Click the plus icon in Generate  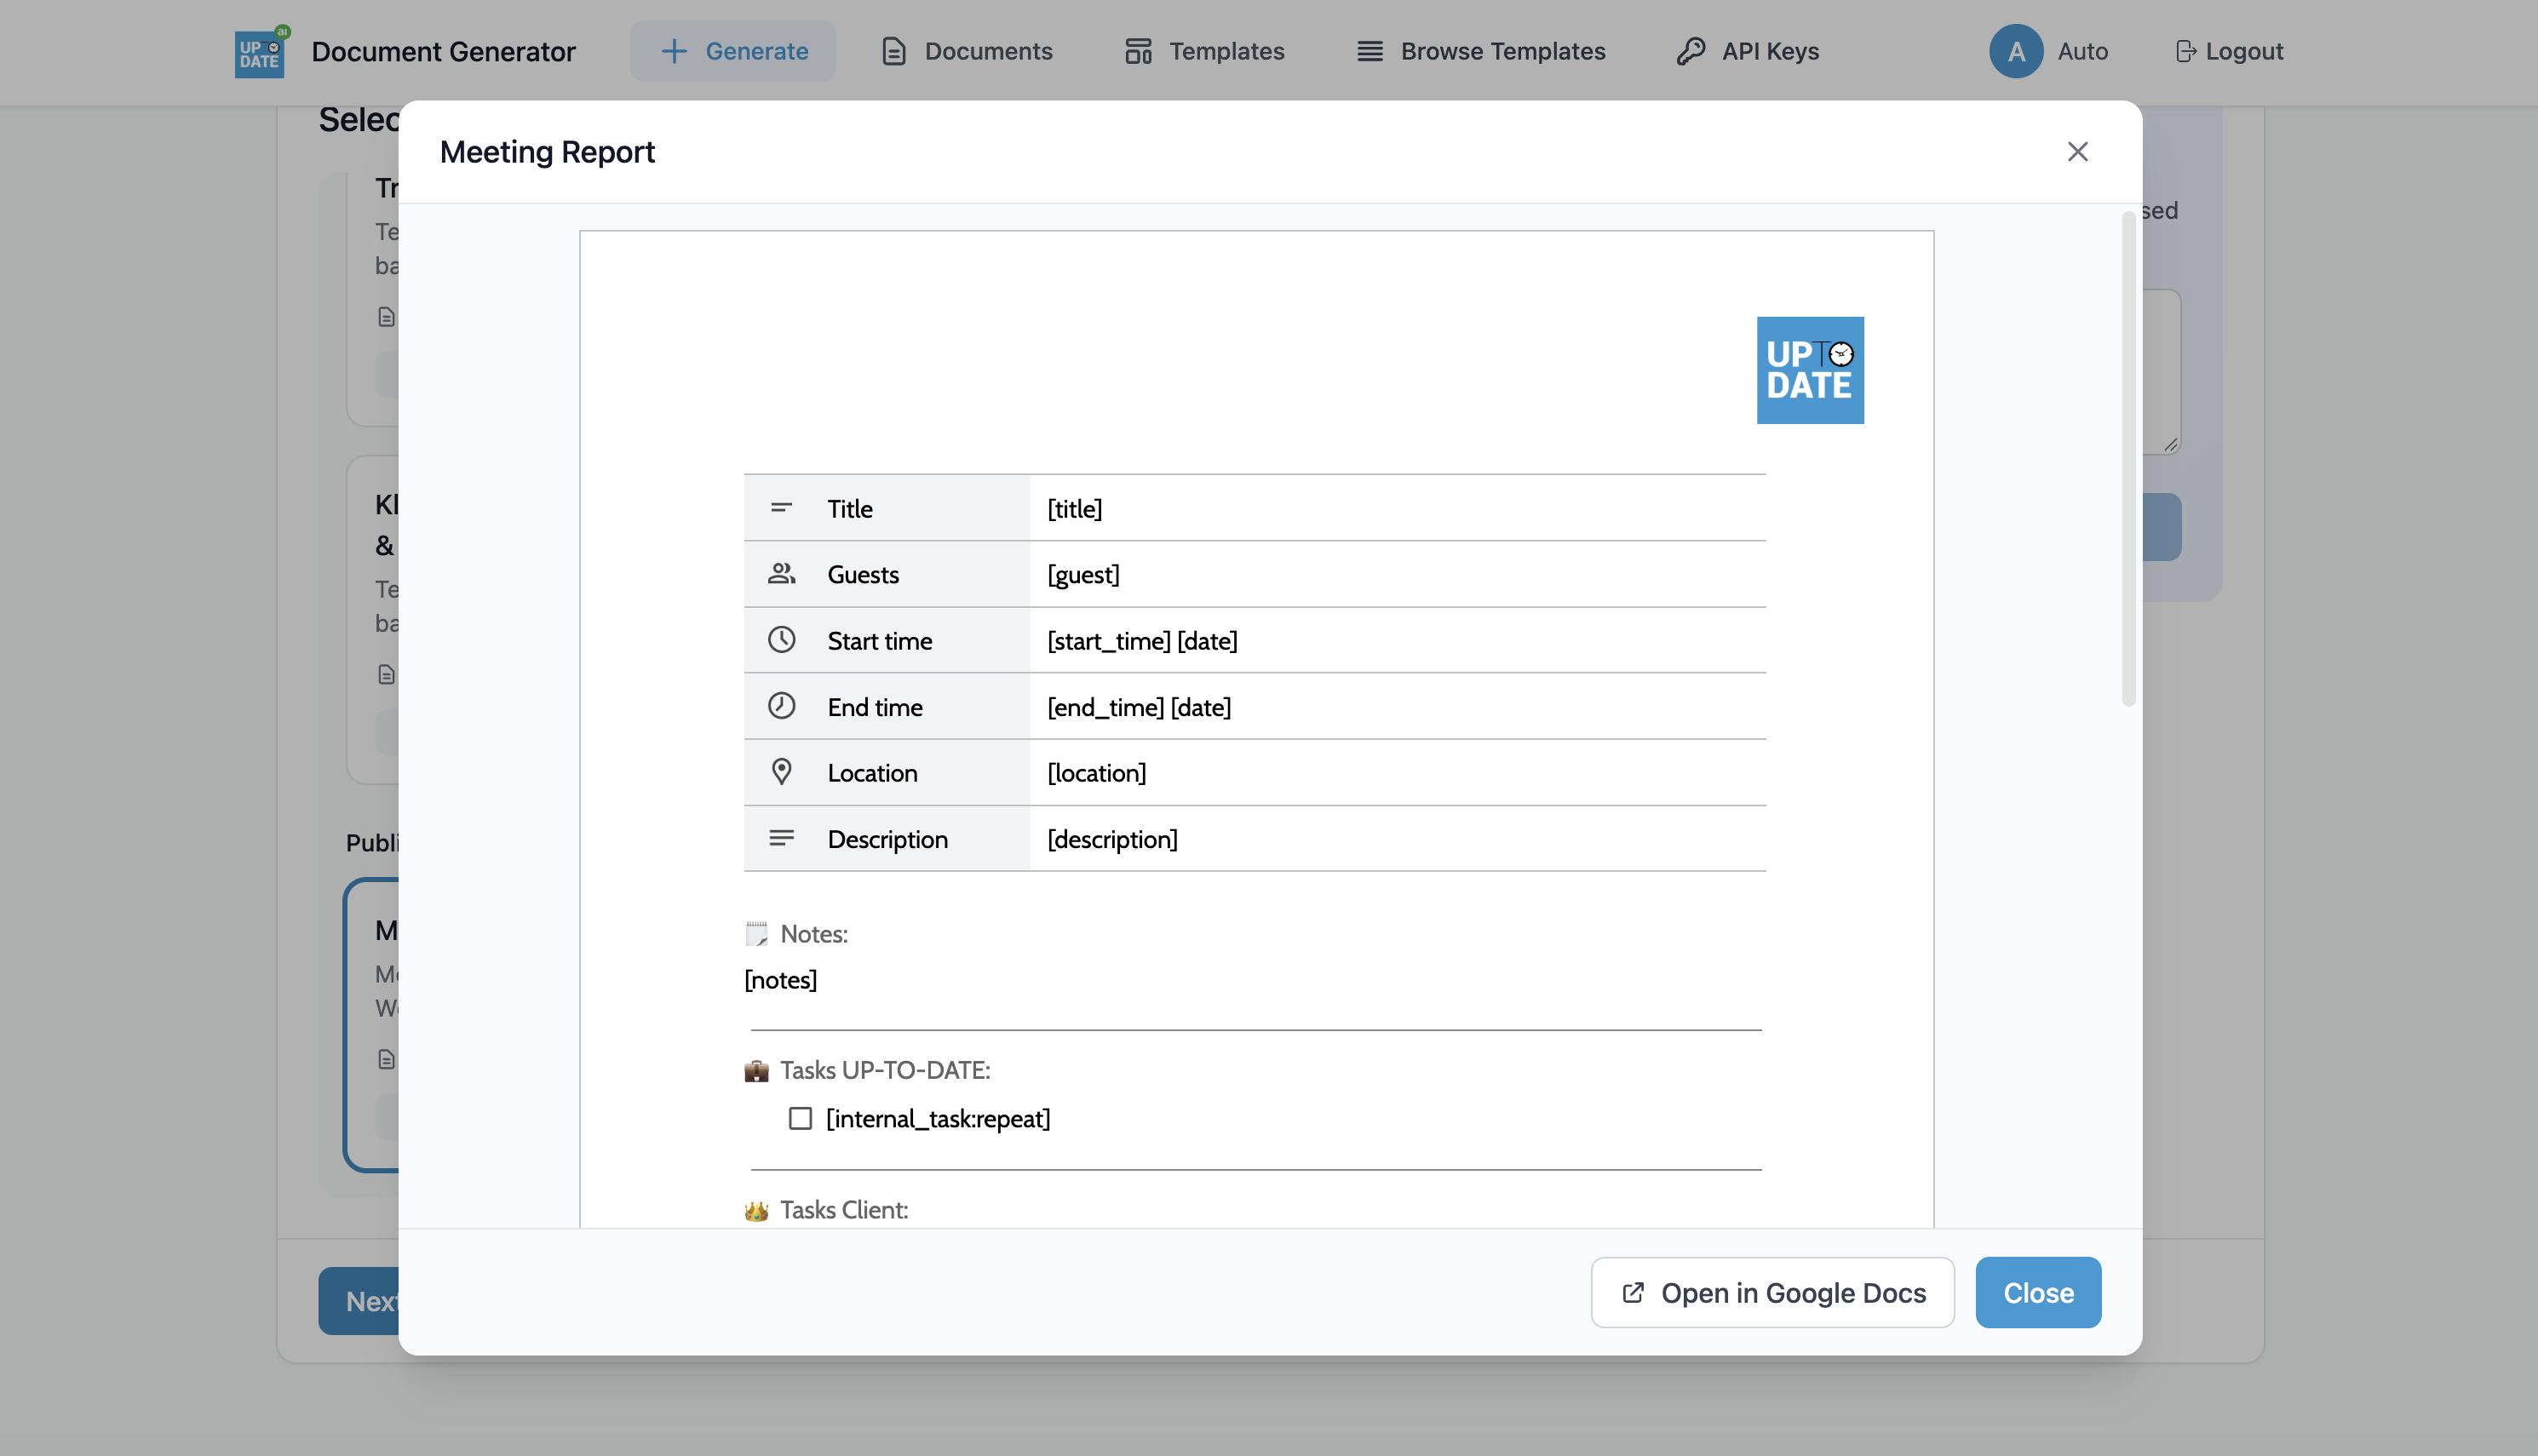point(674,51)
